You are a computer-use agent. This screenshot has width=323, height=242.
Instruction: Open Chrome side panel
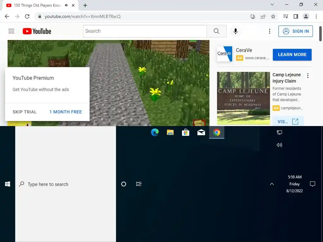pos(296,16)
